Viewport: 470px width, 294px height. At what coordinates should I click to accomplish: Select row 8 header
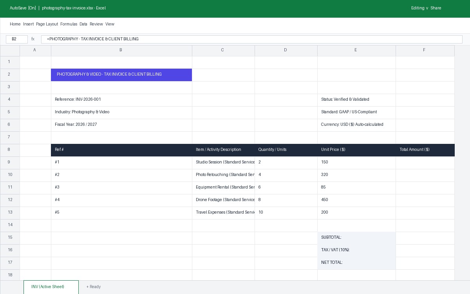tap(10, 150)
